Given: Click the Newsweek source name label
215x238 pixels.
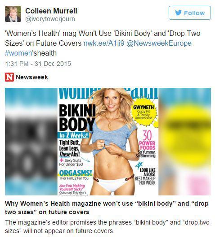Looking at the screenshot, I should tap(32, 77).
